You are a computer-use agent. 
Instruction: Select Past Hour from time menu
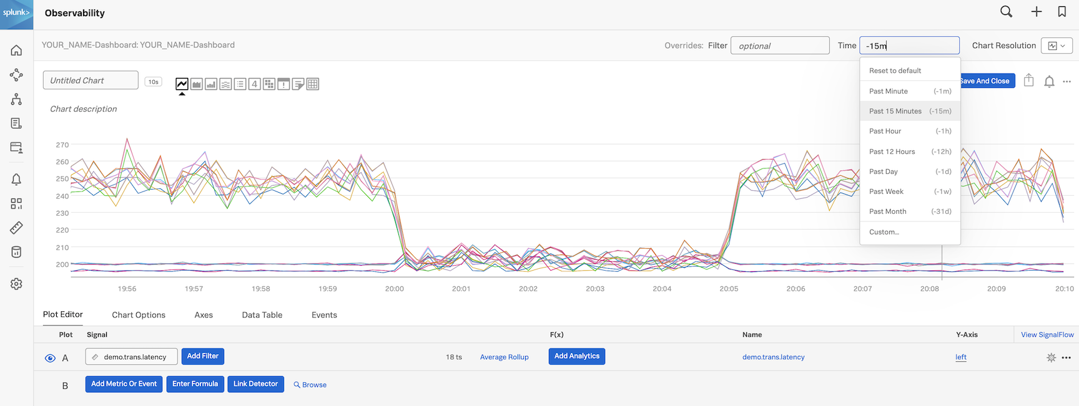pos(910,131)
